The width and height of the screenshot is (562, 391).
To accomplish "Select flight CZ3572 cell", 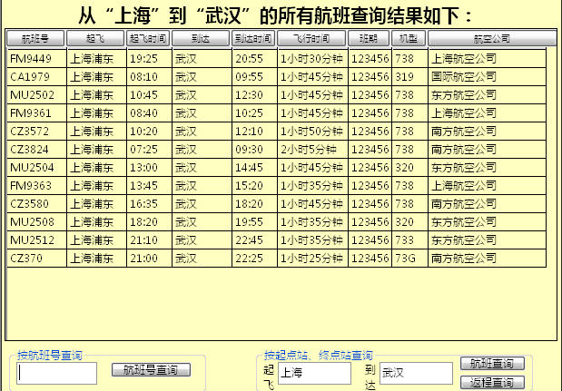I will point(36,131).
